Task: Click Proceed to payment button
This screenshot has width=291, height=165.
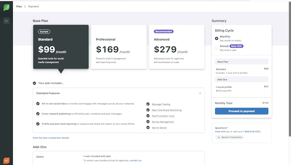Action: tap(242, 111)
